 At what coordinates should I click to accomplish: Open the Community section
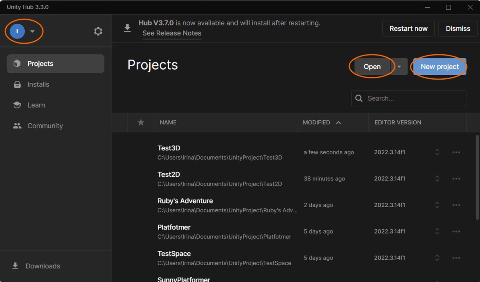click(45, 126)
